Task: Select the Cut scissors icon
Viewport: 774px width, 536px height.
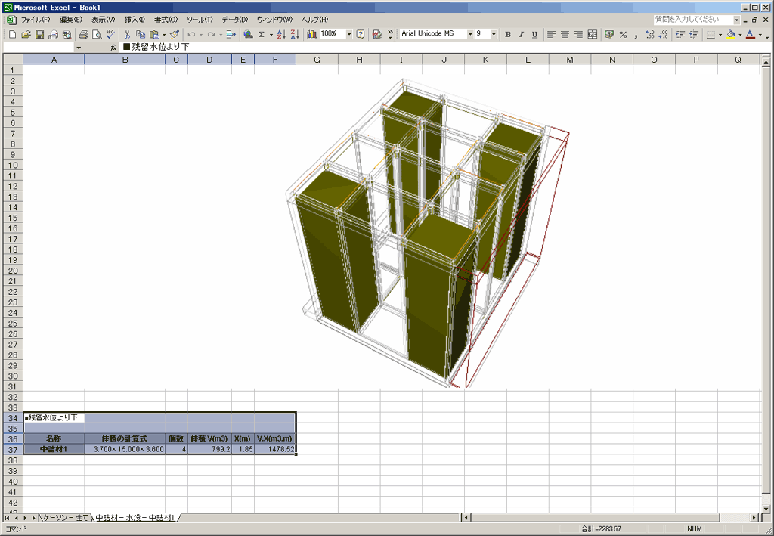Action: [127, 34]
